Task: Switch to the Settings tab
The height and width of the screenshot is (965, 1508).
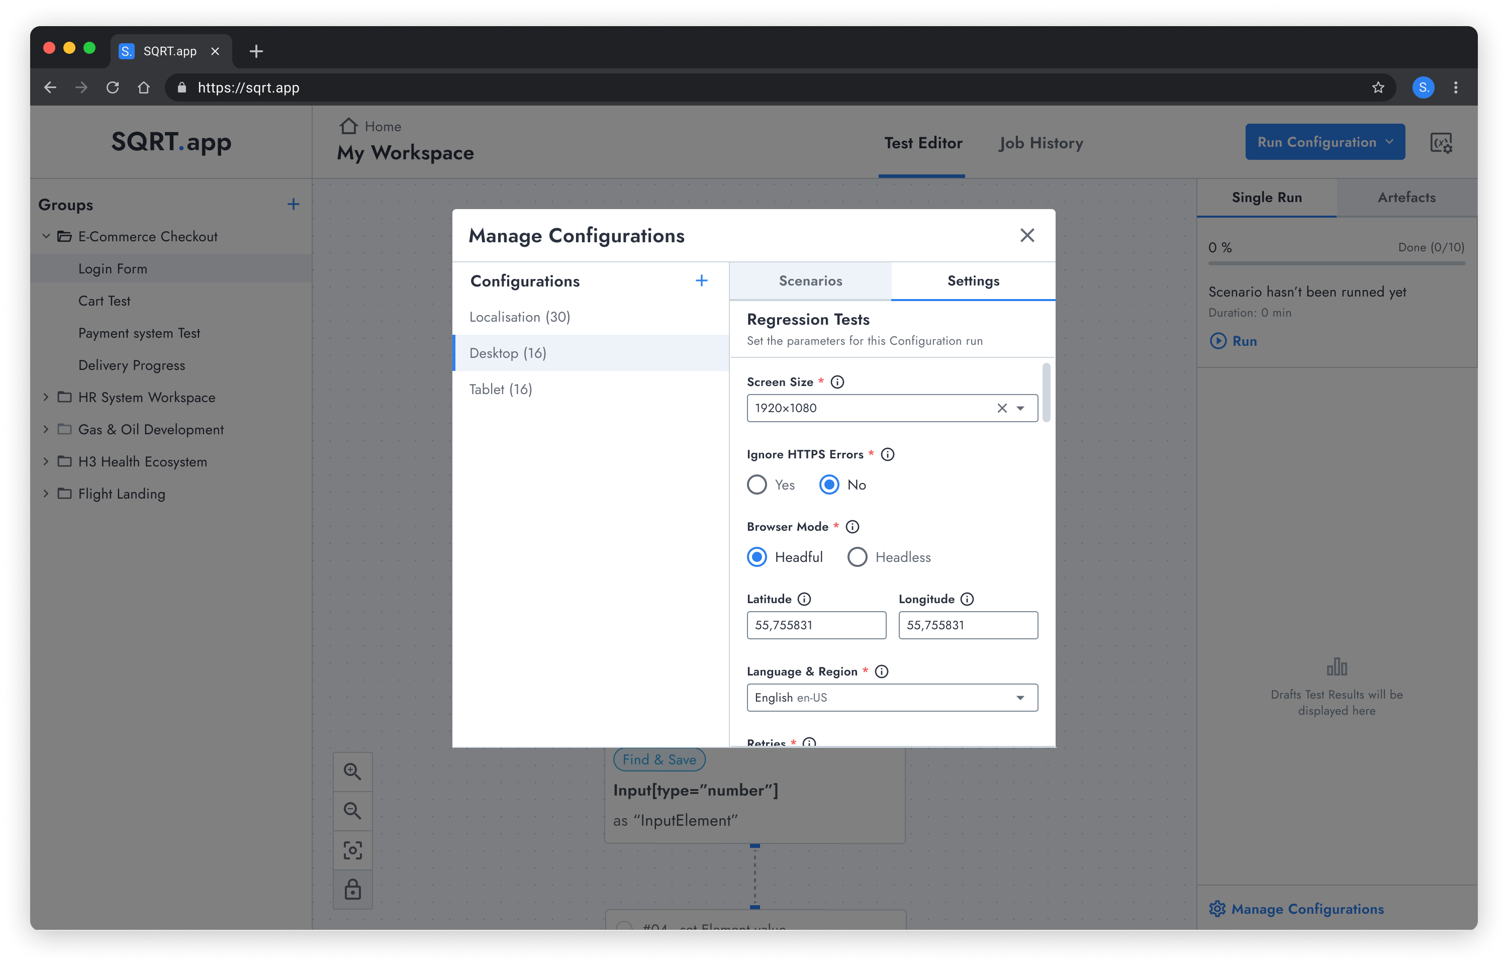Action: tap(973, 281)
